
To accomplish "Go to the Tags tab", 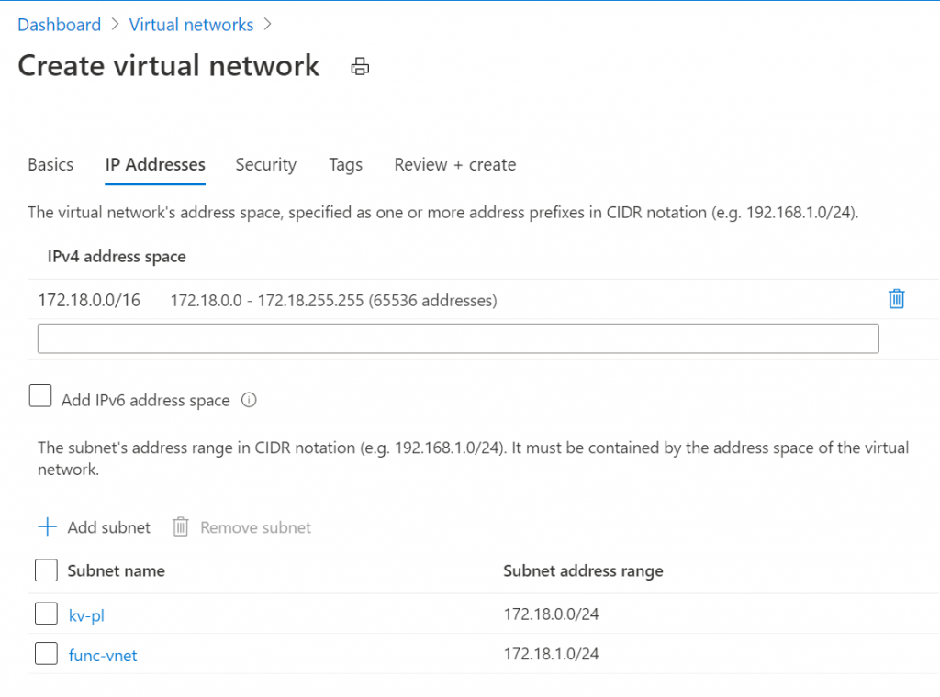I will tap(345, 165).
